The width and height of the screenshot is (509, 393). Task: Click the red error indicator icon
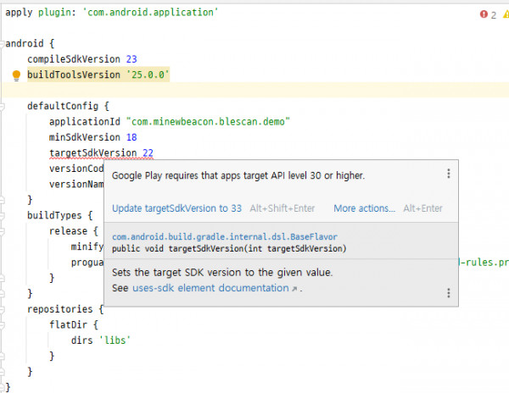pos(484,14)
